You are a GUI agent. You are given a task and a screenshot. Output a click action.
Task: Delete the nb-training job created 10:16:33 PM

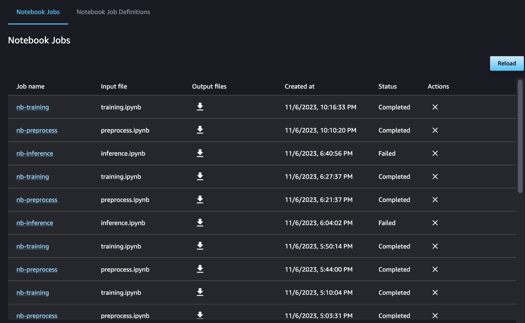pos(435,107)
